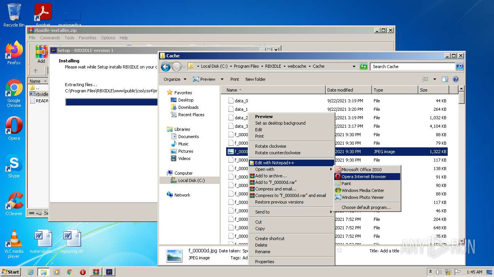The width and height of the screenshot is (494, 277).
Task: Click Windows Explorer taskbar icon
Action: pyautogui.click(x=44, y=272)
